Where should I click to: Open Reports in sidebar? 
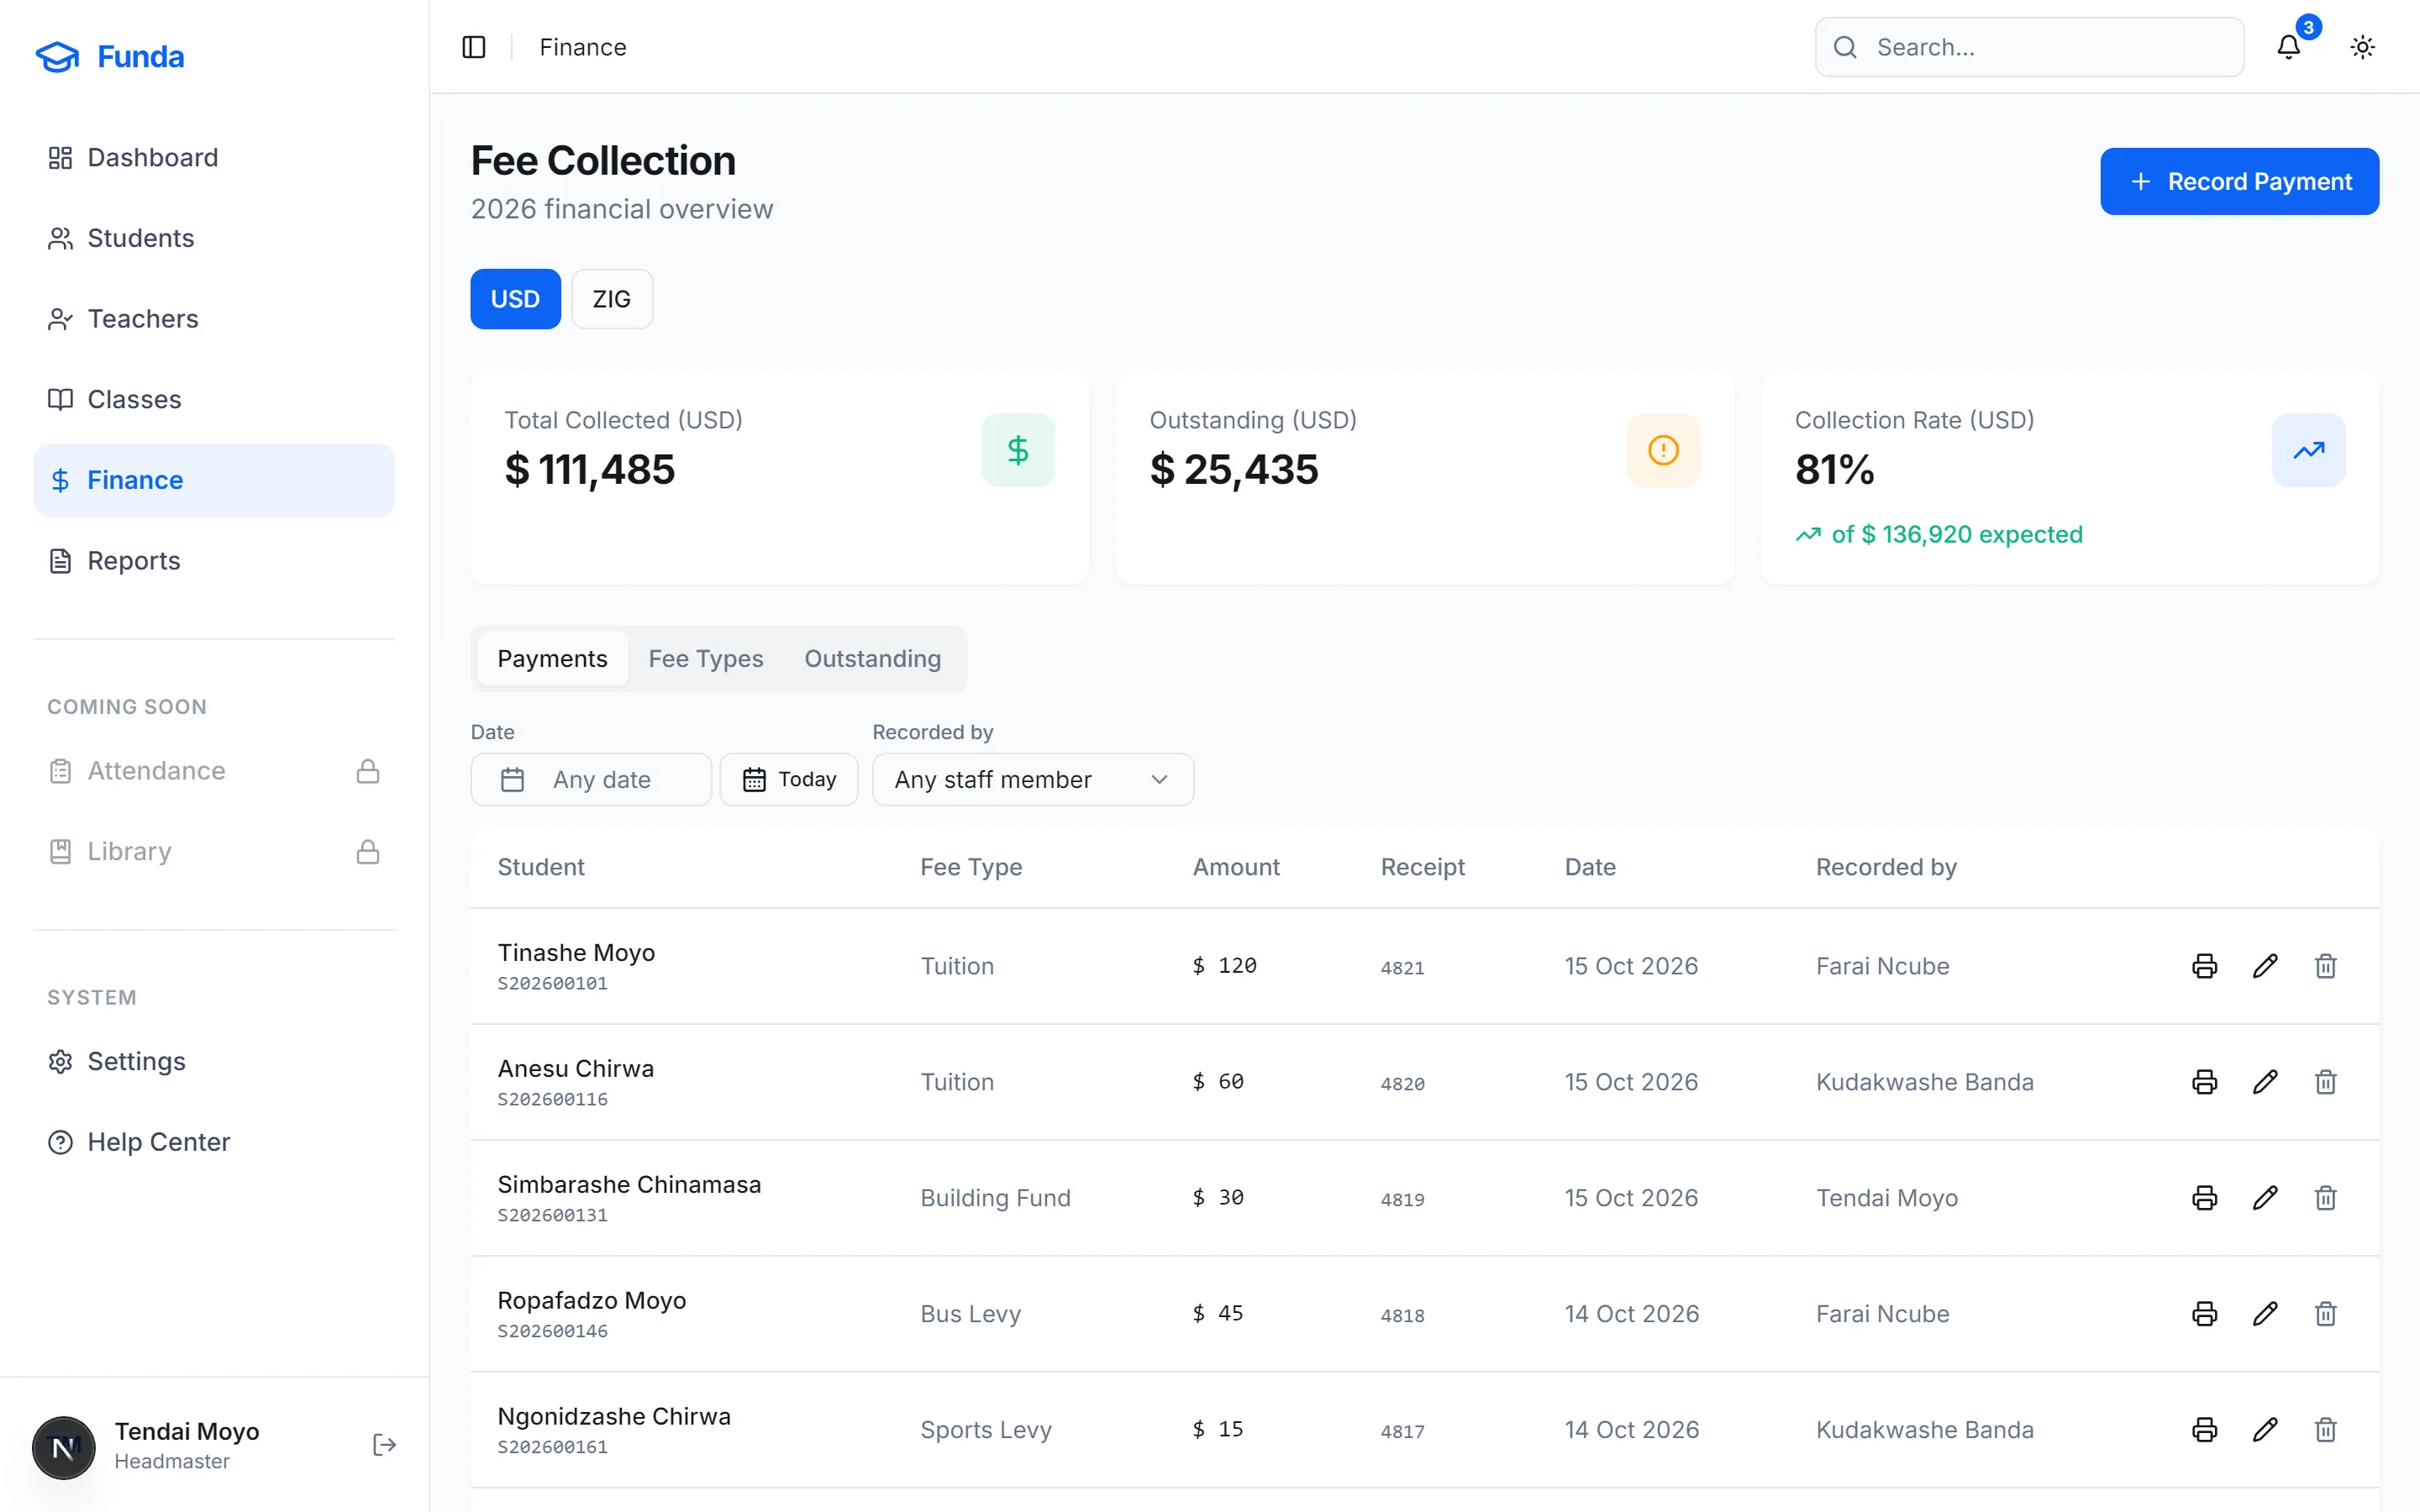tap(214, 561)
